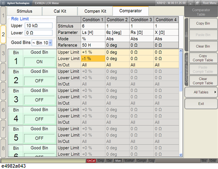Edit the Rdc Limit Upper field
The width and height of the screenshot is (218, 169).
point(39,26)
